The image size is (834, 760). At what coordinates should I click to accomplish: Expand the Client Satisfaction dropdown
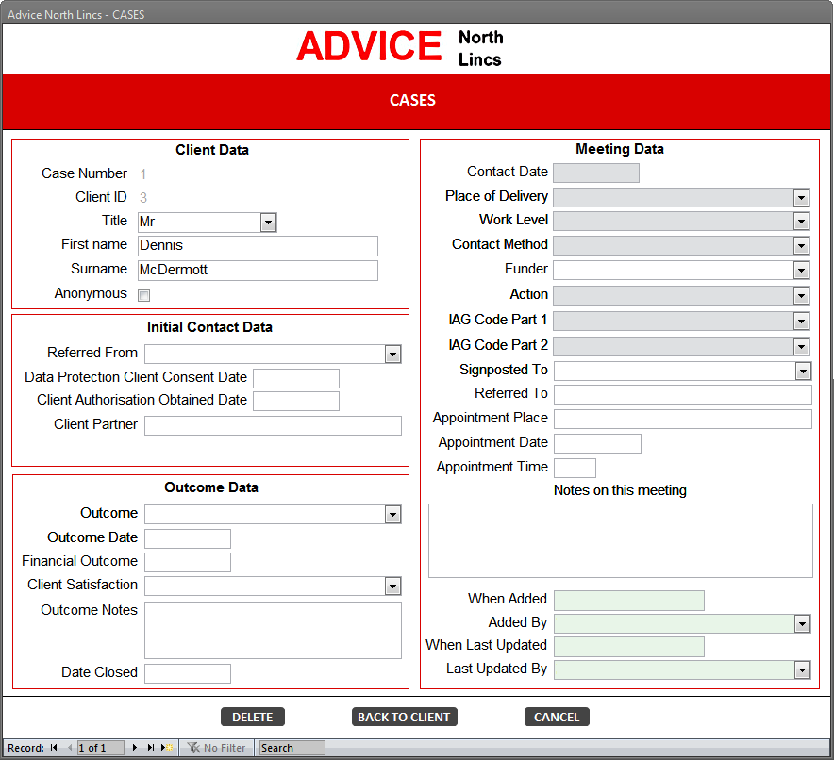point(393,587)
